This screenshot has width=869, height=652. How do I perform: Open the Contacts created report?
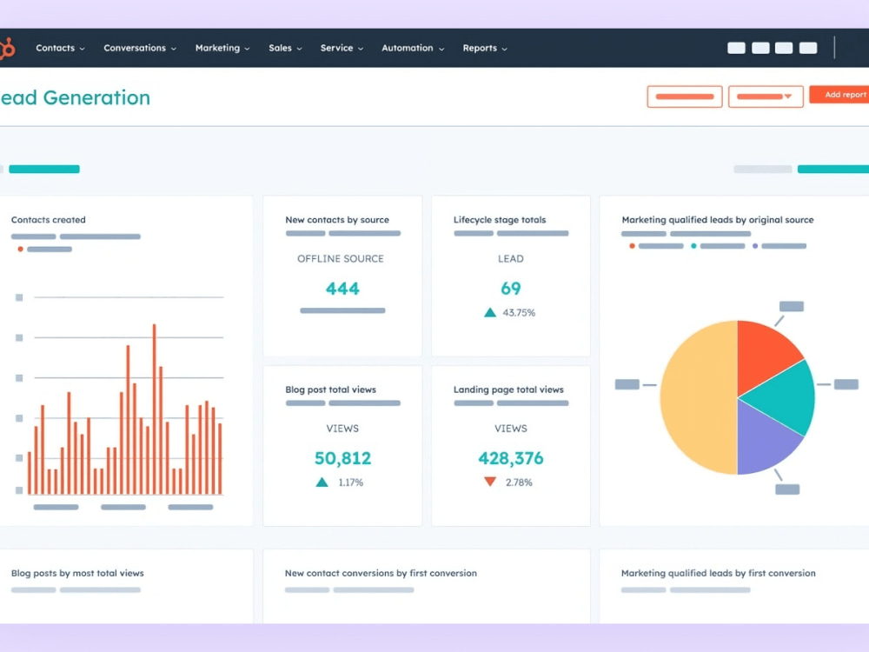point(48,220)
